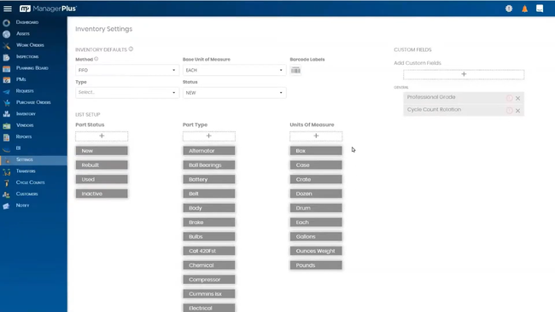Select the Battery part type
Image resolution: width=555 pixels, height=312 pixels.
(209, 180)
